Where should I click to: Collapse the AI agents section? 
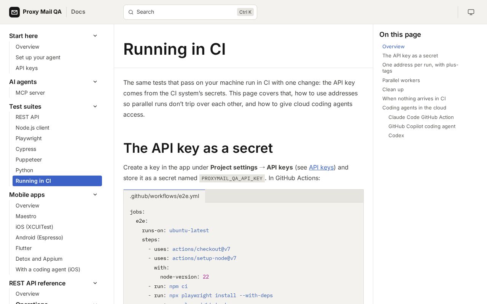coord(95,82)
